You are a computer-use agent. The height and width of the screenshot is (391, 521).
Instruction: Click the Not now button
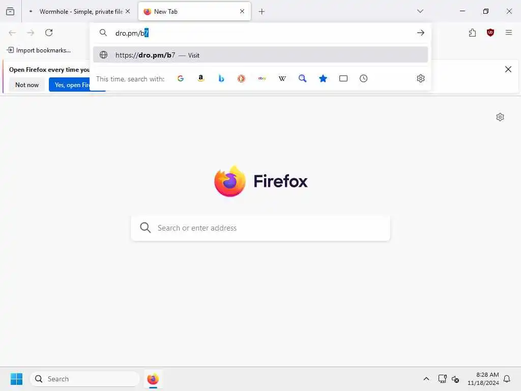[x=27, y=85]
